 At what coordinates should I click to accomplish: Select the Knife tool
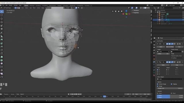(2, 54)
